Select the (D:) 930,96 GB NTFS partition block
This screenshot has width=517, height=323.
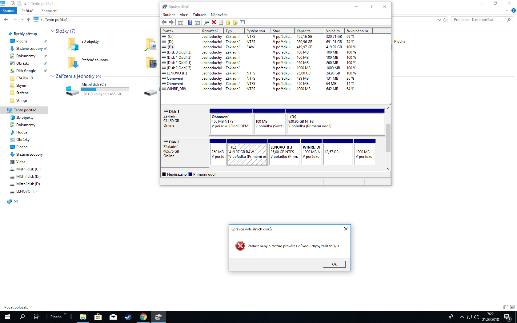pyautogui.click(x=335, y=124)
